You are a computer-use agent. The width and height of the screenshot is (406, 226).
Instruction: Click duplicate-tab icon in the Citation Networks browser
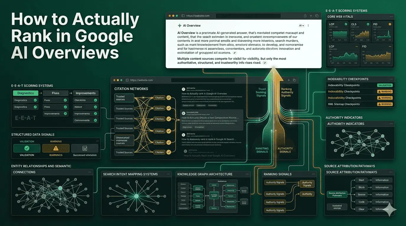click(x=294, y=80)
